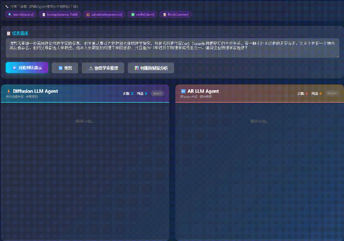Select the lookup(source, field) tool chip
This screenshot has width=344, height=241.
pyautogui.click(x=60, y=14)
